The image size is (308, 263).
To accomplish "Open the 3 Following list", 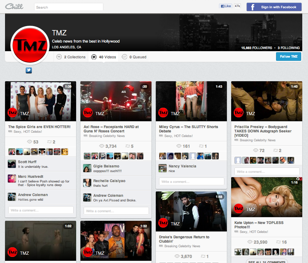I will (289, 48).
